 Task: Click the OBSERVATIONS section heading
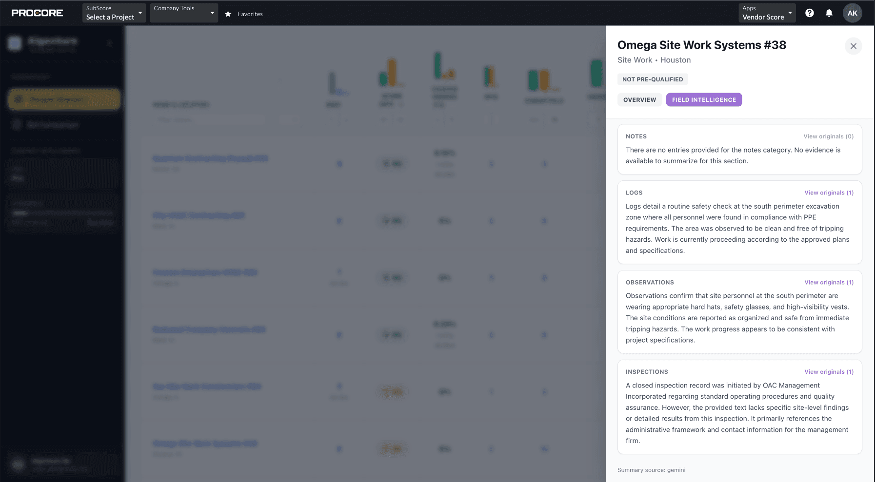[650, 283]
